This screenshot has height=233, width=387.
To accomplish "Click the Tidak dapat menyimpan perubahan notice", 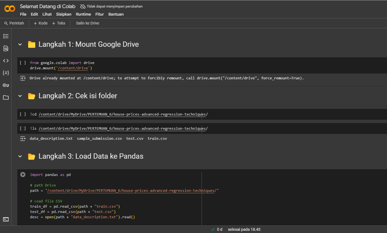I will 115,6.
